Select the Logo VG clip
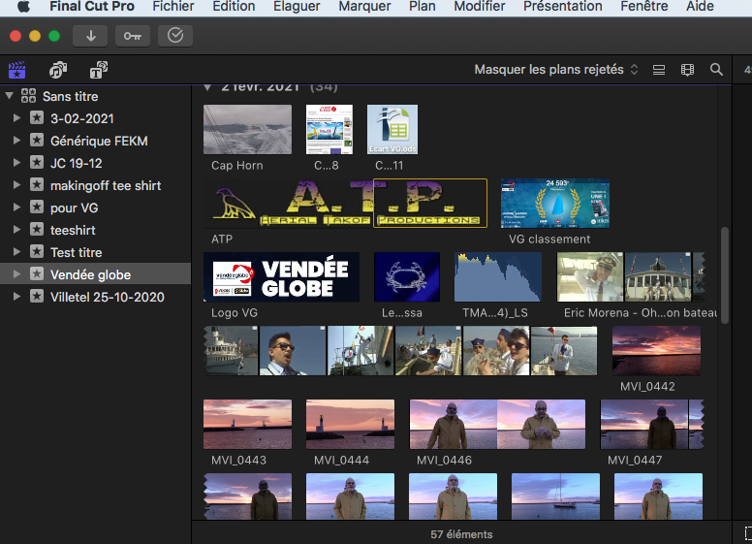 coord(281,277)
